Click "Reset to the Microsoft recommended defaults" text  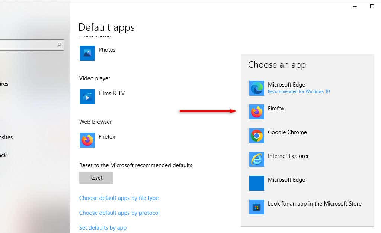point(135,165)
